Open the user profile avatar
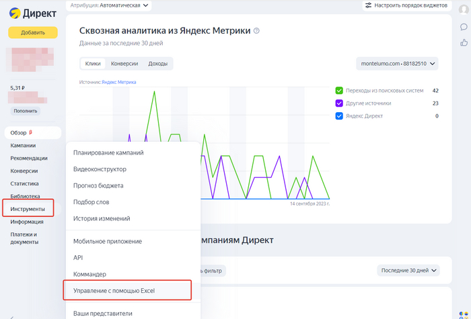This screenshot has height=319, width=471. (x=464, y=9)
